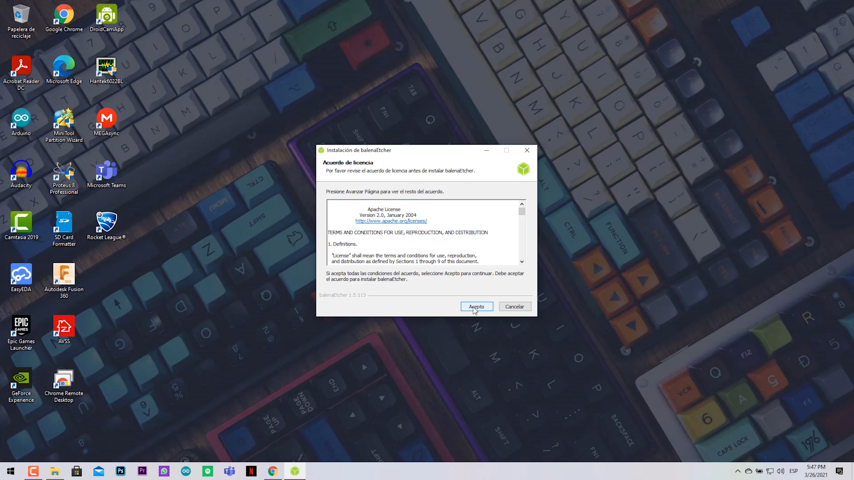
Task: Open Netflix from the taskbar
Action: pos(251,471)
